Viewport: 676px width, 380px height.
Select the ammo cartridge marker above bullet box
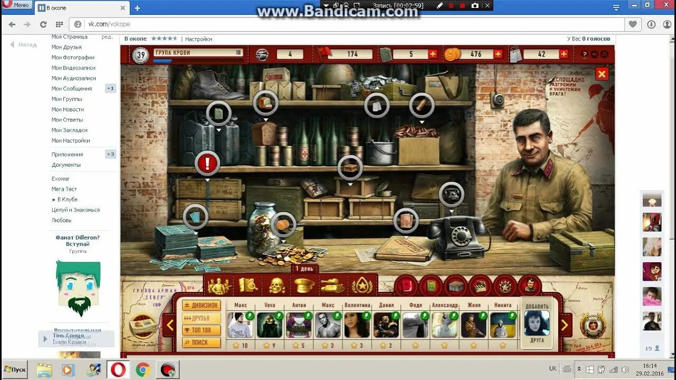tap(422, 105)
